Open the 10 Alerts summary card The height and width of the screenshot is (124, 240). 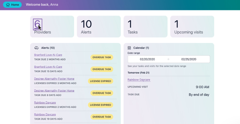tap(99, 26)
